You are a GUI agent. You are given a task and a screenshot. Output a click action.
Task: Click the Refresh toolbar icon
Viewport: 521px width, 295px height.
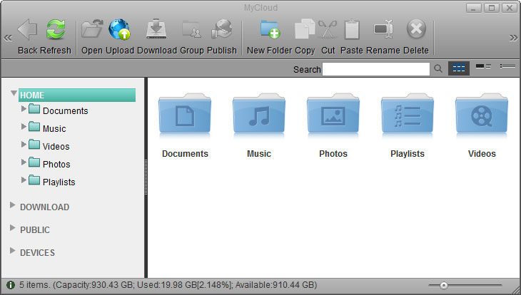click(x=56, y=30)
